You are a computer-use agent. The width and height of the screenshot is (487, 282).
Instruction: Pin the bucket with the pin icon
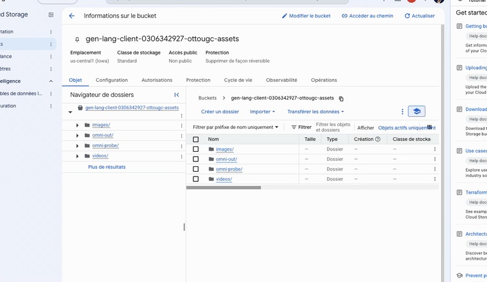[77, 39]
